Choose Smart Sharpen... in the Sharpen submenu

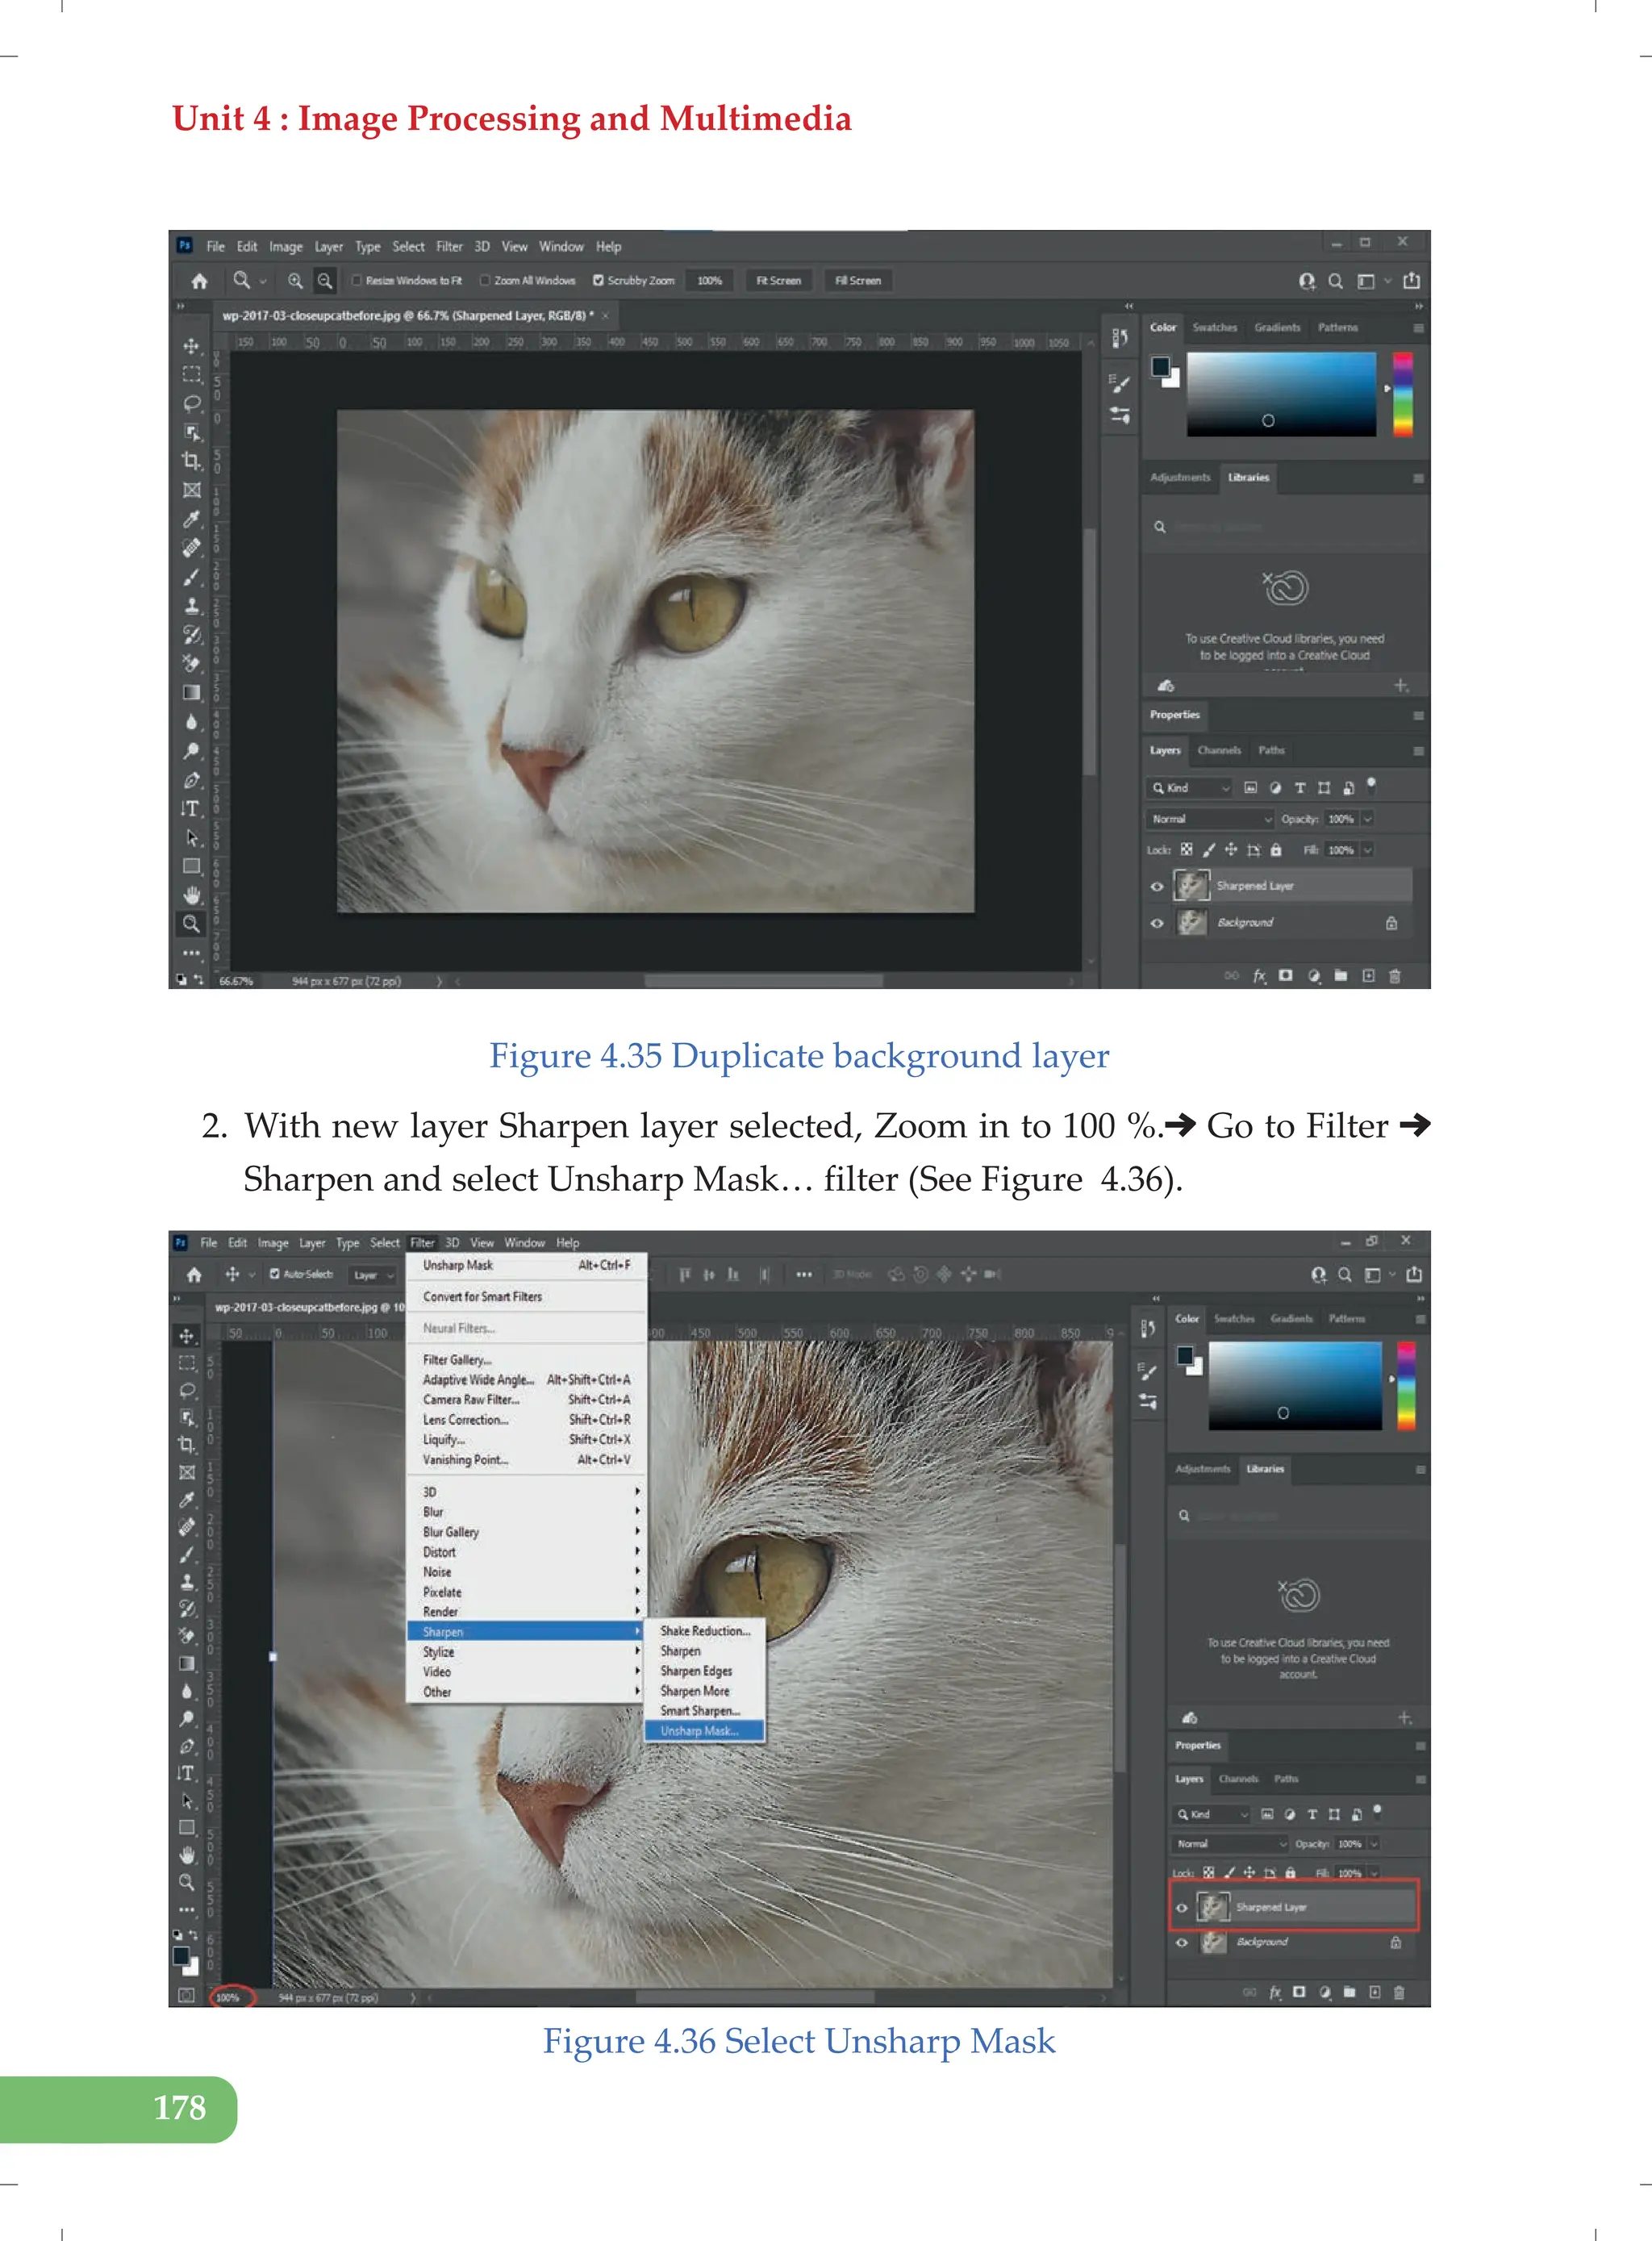coord(705,1711)
